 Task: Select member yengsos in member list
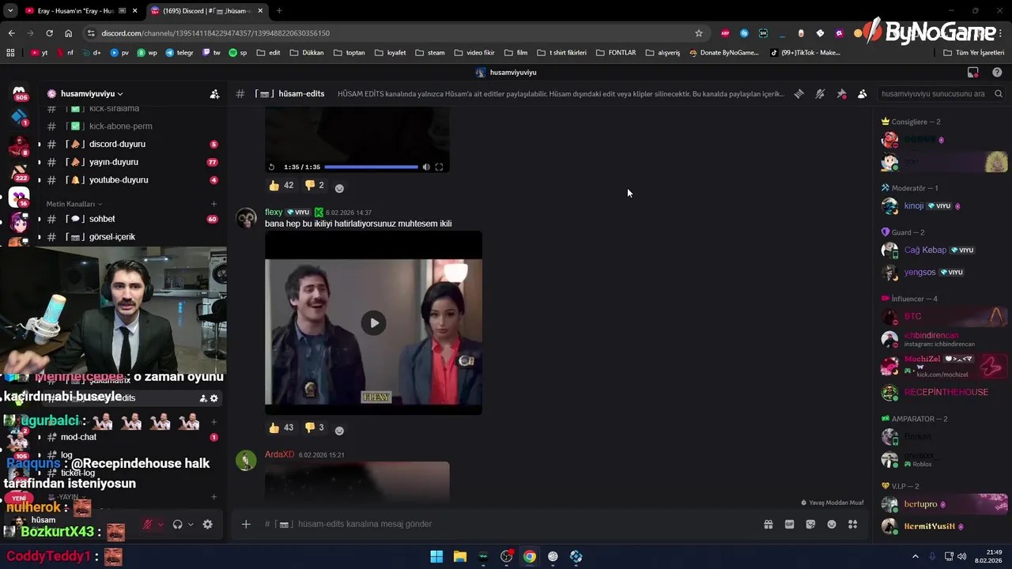point(946,272)
